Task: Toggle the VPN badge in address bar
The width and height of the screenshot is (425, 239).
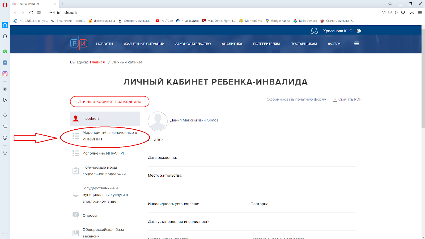Action: tap(52, 12)
